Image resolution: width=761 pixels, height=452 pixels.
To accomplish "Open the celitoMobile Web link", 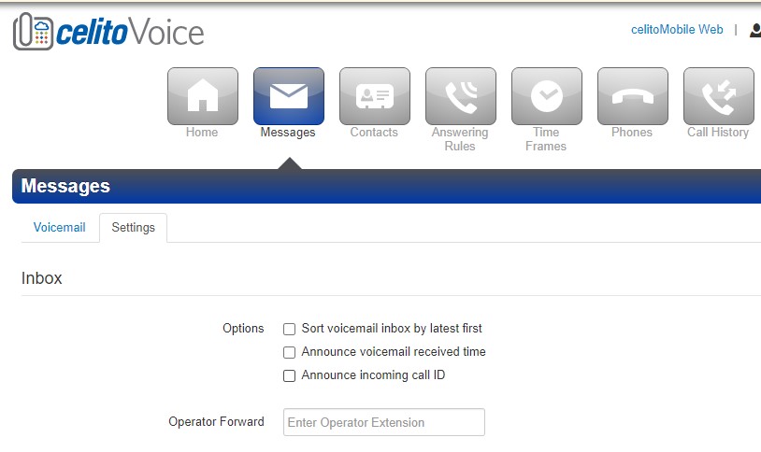I will (x=677, y=30).
